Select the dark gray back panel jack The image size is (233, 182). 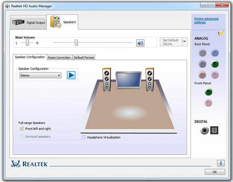202,64
